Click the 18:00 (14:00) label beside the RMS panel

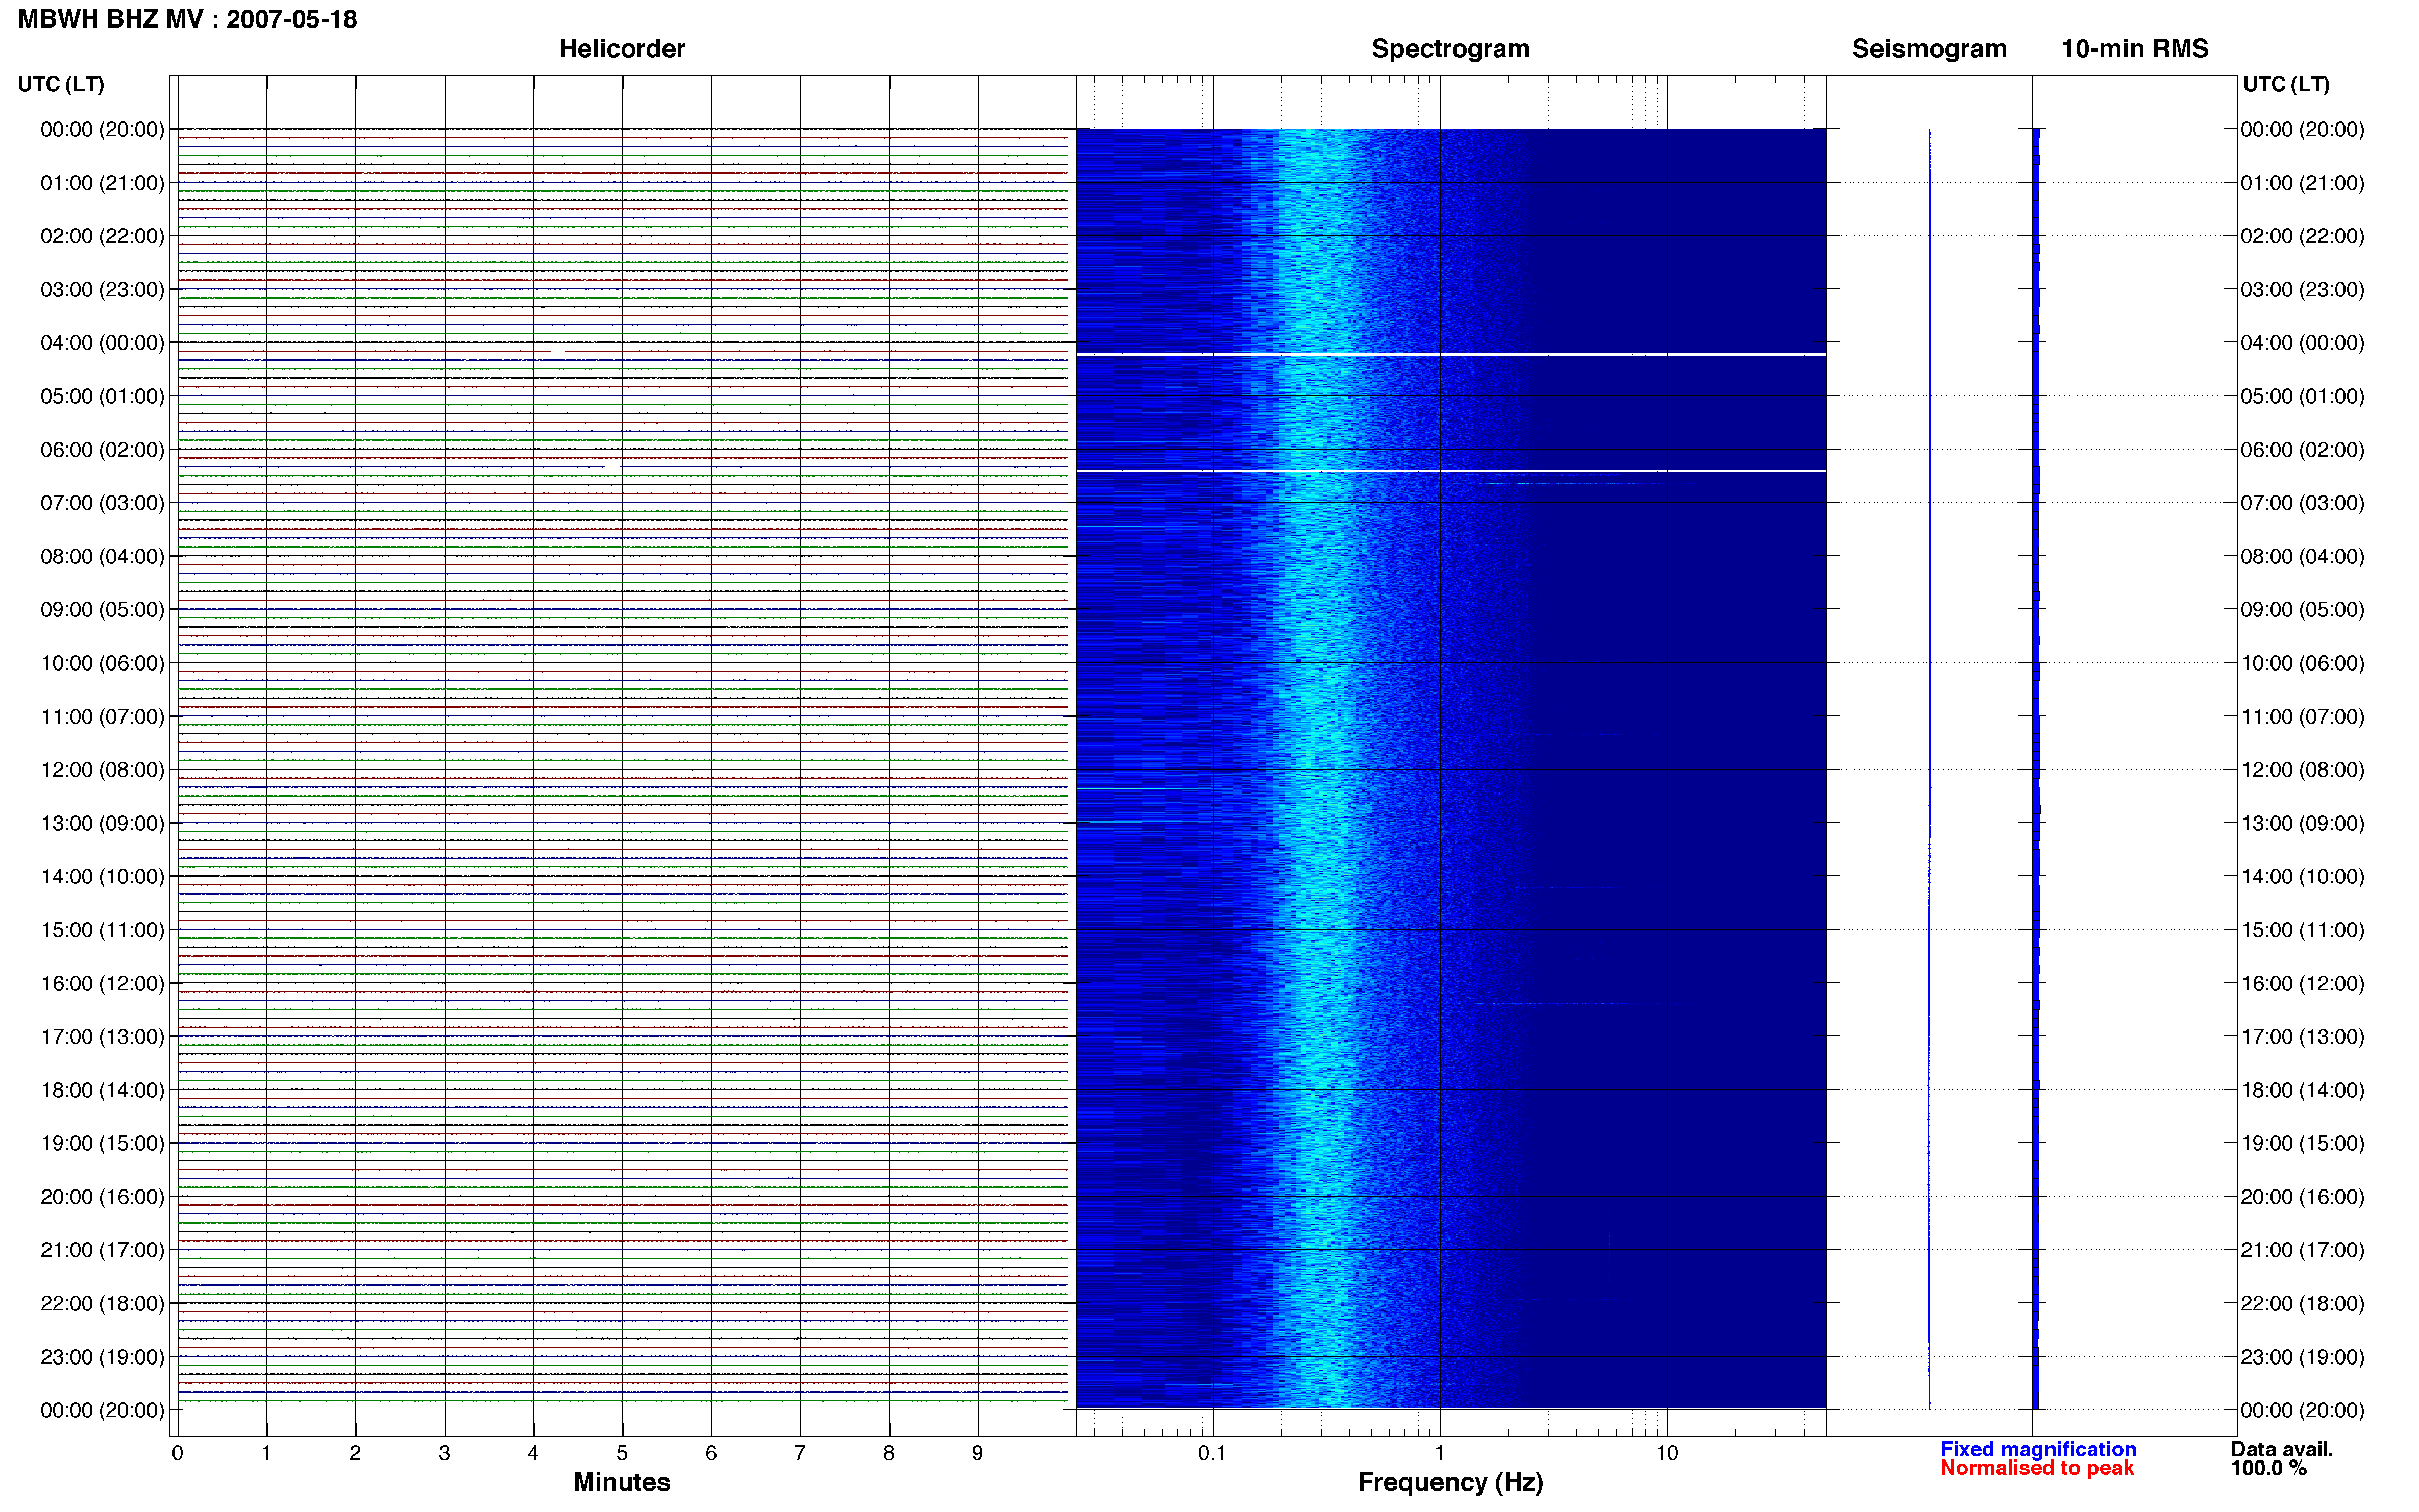pyautogui.click(x=2302, y=1090)
